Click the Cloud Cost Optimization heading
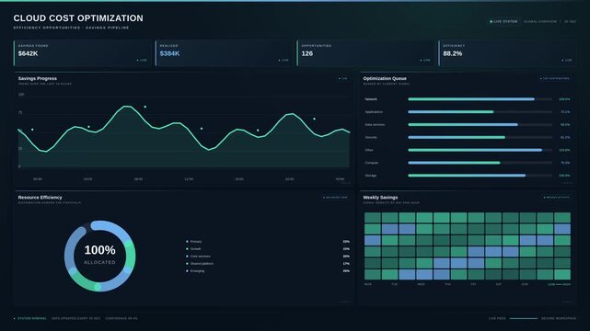The width and height of the screenshot is (590, 331). [x=78, y=18]
